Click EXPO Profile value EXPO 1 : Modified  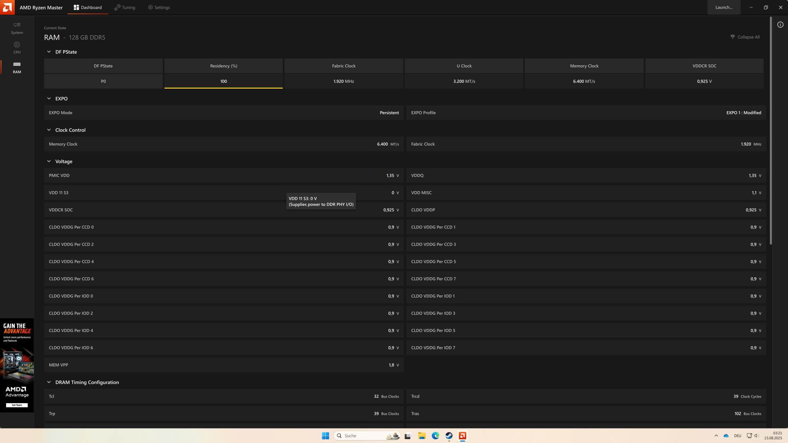click(x=744, y=112)
